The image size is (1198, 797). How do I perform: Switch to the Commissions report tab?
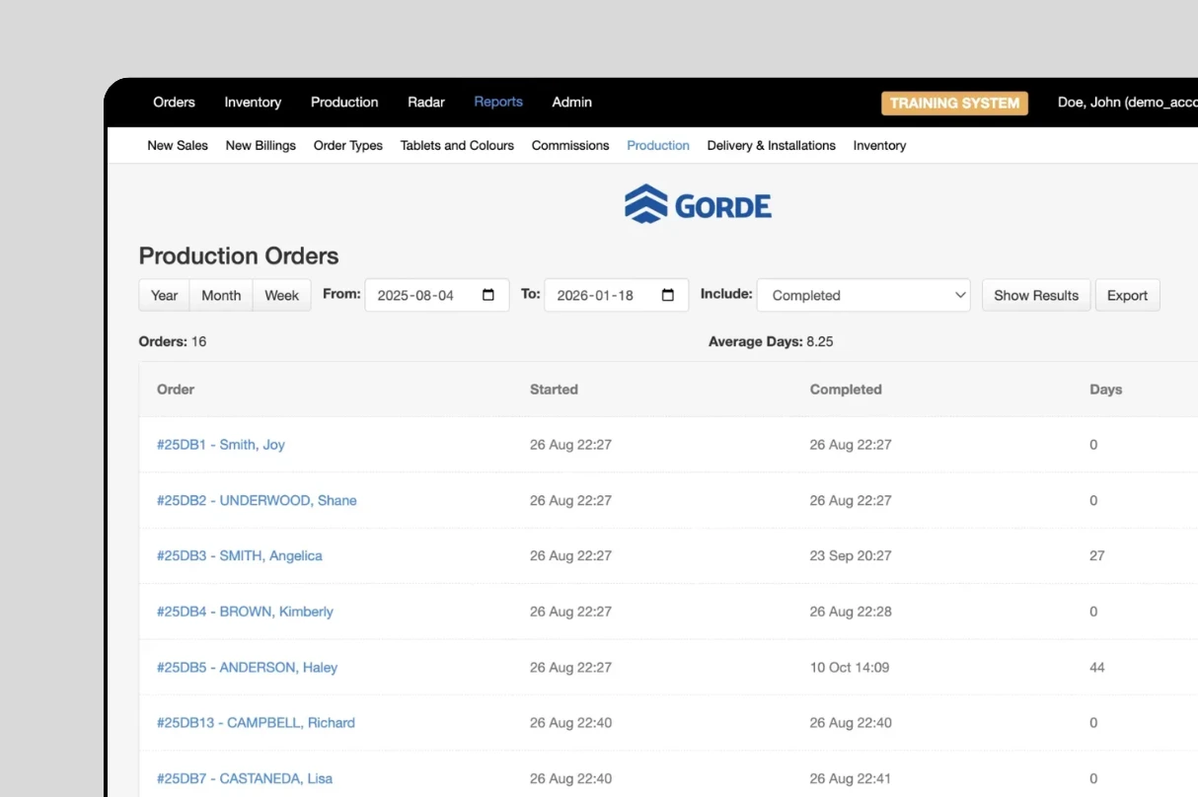tap(570, 145)
